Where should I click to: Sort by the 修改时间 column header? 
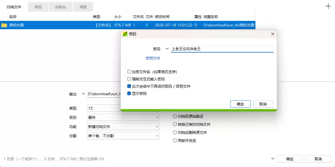click(x=173, y=17)
